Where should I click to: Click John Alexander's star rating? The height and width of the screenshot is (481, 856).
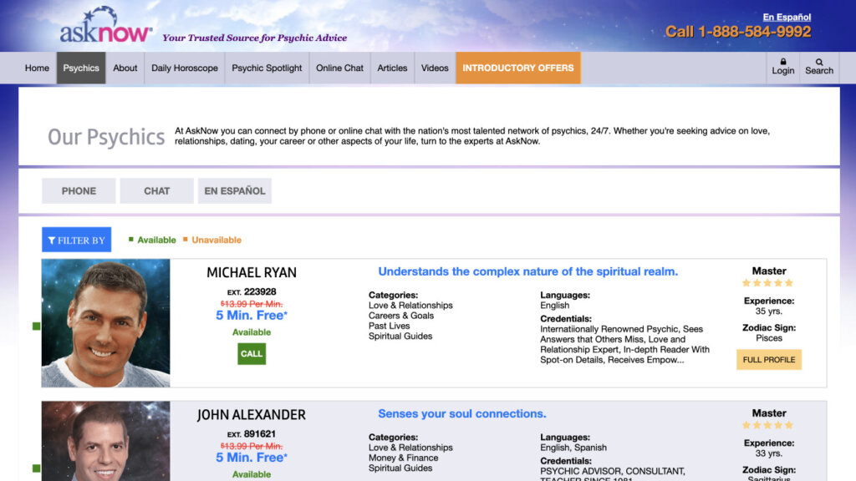pyautogui.click(x=768, y=425)
